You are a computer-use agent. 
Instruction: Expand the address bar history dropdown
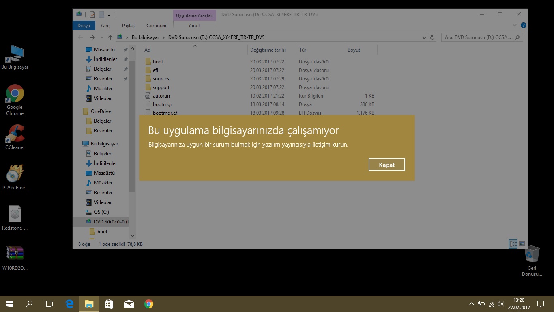click(424, 37)
